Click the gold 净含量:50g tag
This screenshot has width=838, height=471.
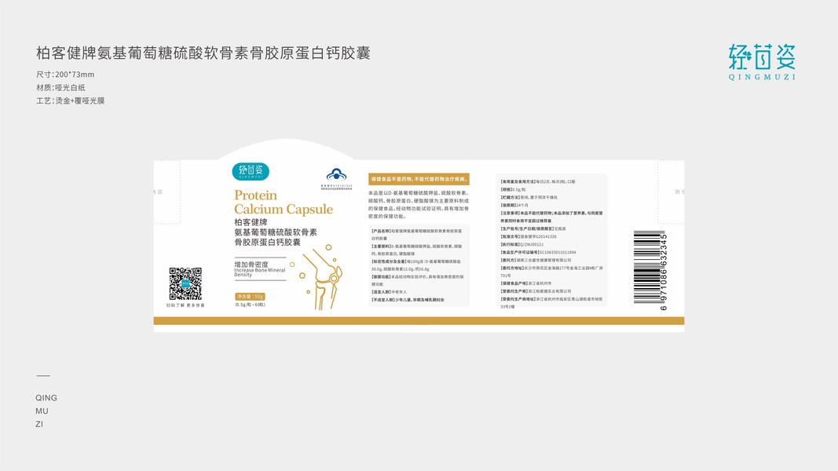[x=250, y=297]
